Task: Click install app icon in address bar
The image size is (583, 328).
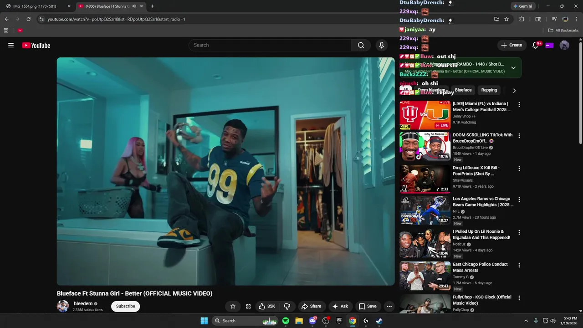Action: 496,19
